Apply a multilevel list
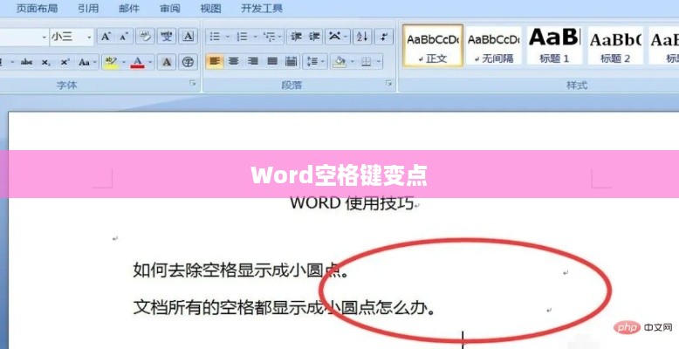 (x=270, y=37)
